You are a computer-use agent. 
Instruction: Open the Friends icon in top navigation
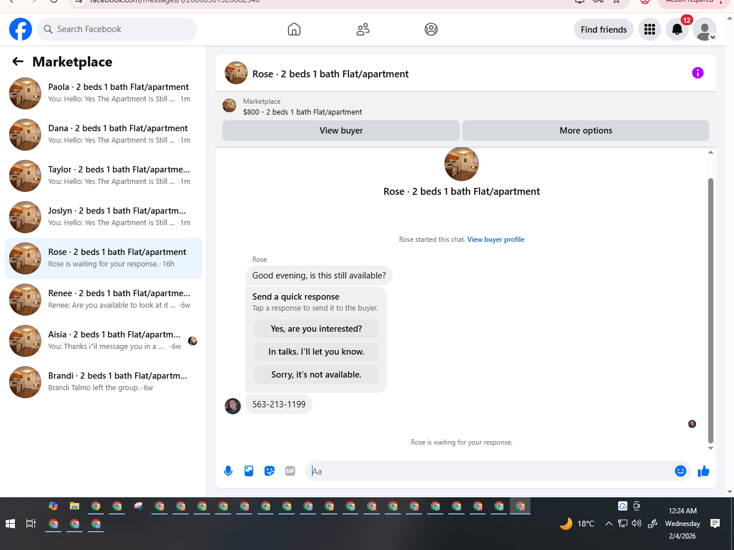pyautogui.click(x=363, y=29)
